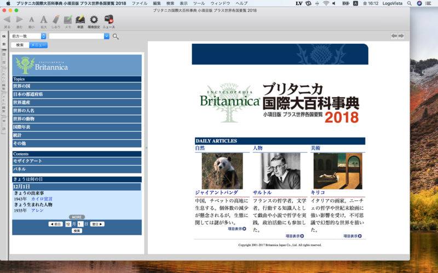438x273 pixels.
Task: Open the 単語 vocabulary book icon
Action: point(80,20)
